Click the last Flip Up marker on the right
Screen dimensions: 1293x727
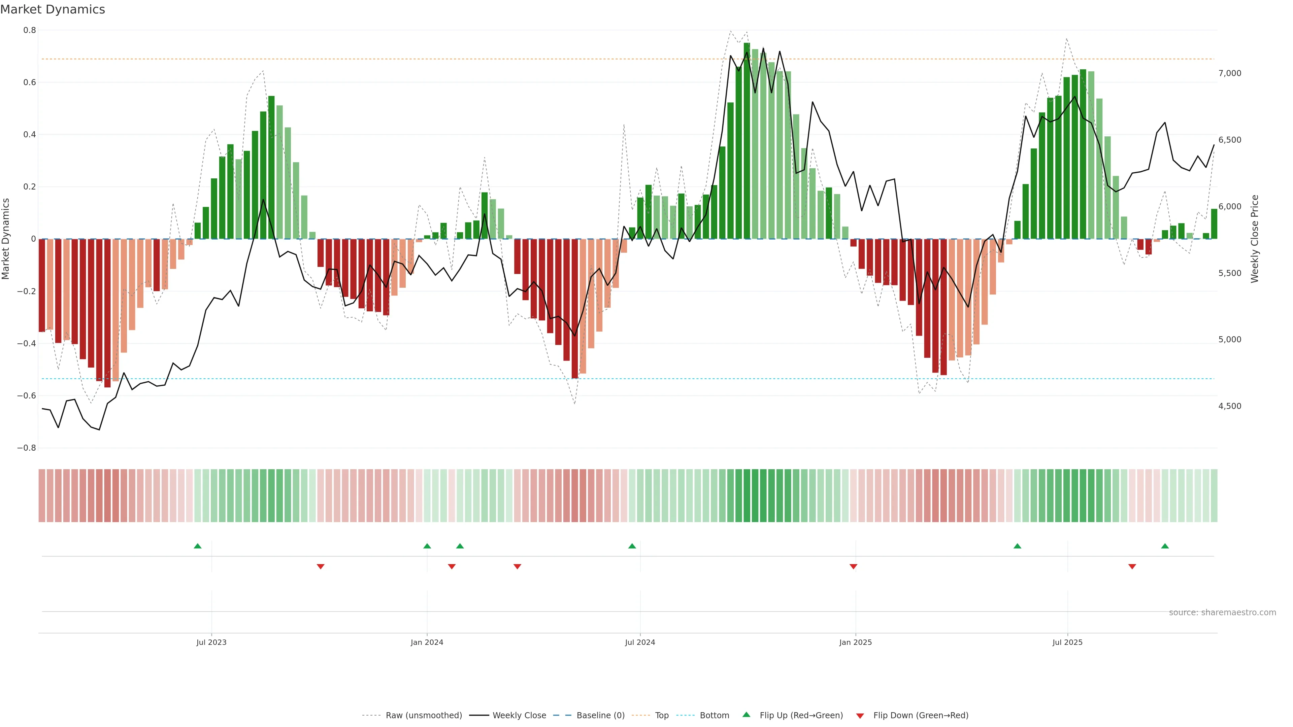(1165, 546)
